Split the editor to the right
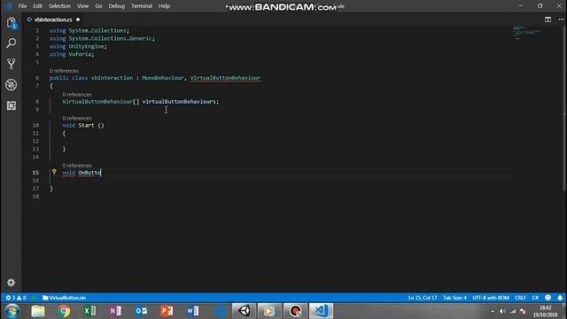This screenshot has height=319, width=567. [548, 19]
